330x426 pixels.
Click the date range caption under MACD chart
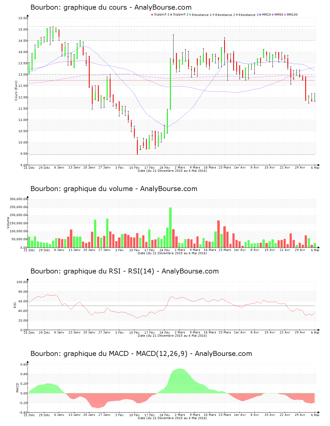point(172,418)
